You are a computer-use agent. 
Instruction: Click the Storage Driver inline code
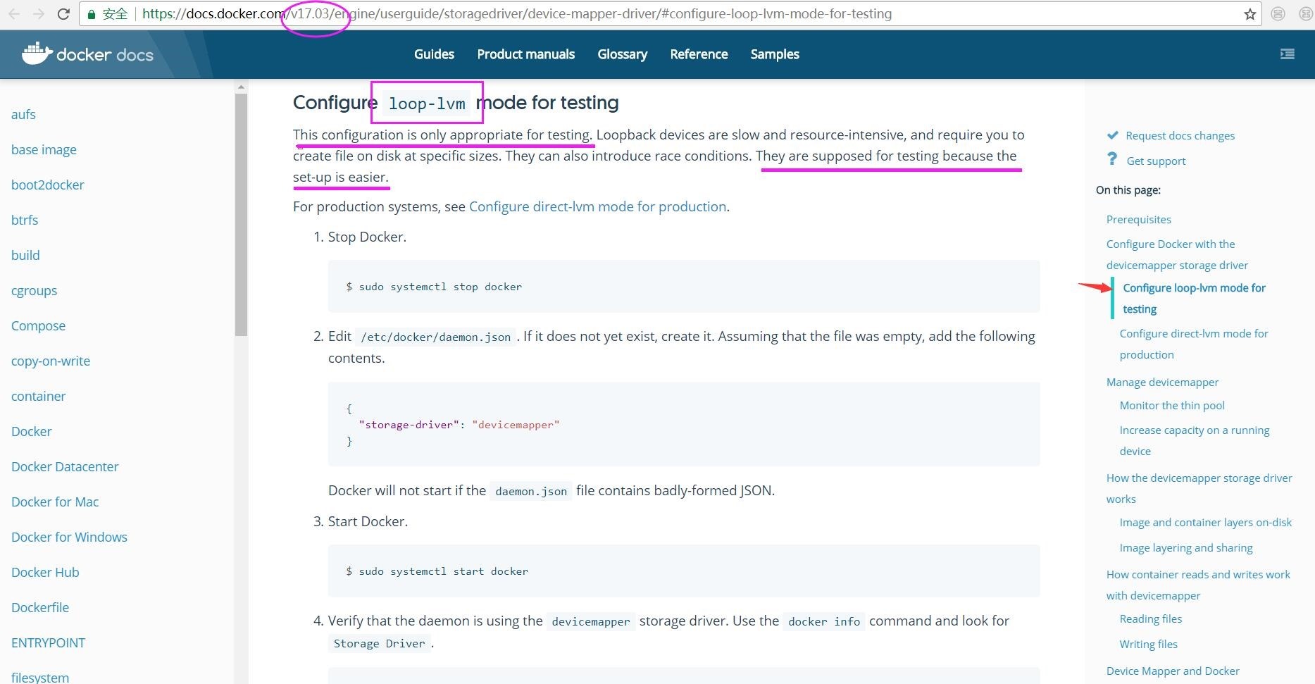click(x=379, y=643)
